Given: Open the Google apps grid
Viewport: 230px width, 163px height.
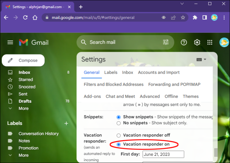Looking at the screenshot, I should (210, 42).
